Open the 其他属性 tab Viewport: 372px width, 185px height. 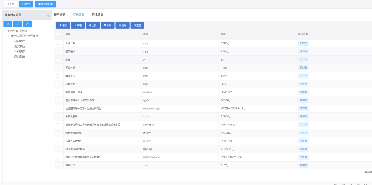click(x=97, y=14)
